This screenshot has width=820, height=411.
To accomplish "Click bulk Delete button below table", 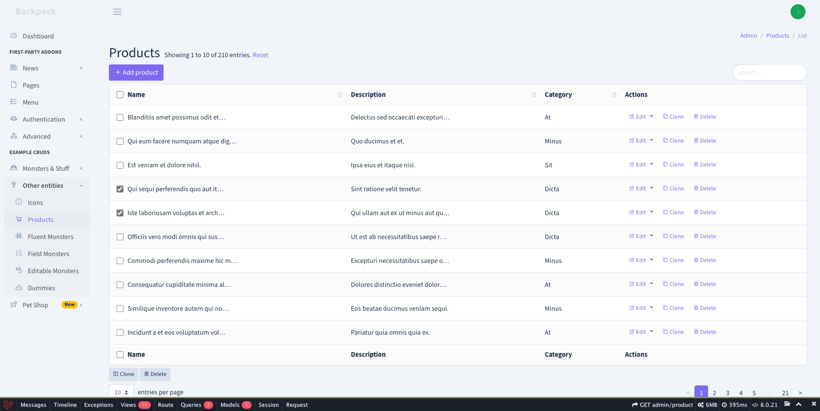I will tap(155, 374).
